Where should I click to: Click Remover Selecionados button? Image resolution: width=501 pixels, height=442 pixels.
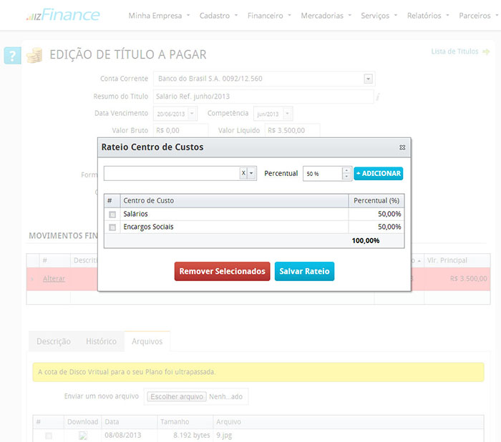[x=222, y=271]
